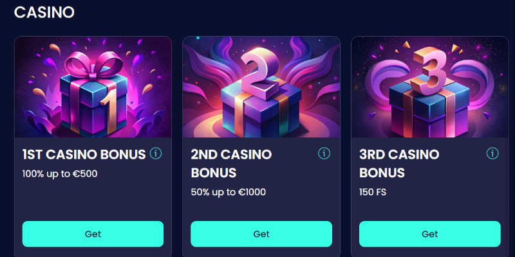Select the "2ND CASINO BONUS" heading
The width and height of the screenshot is (515, 257).
tap(231, 163)
